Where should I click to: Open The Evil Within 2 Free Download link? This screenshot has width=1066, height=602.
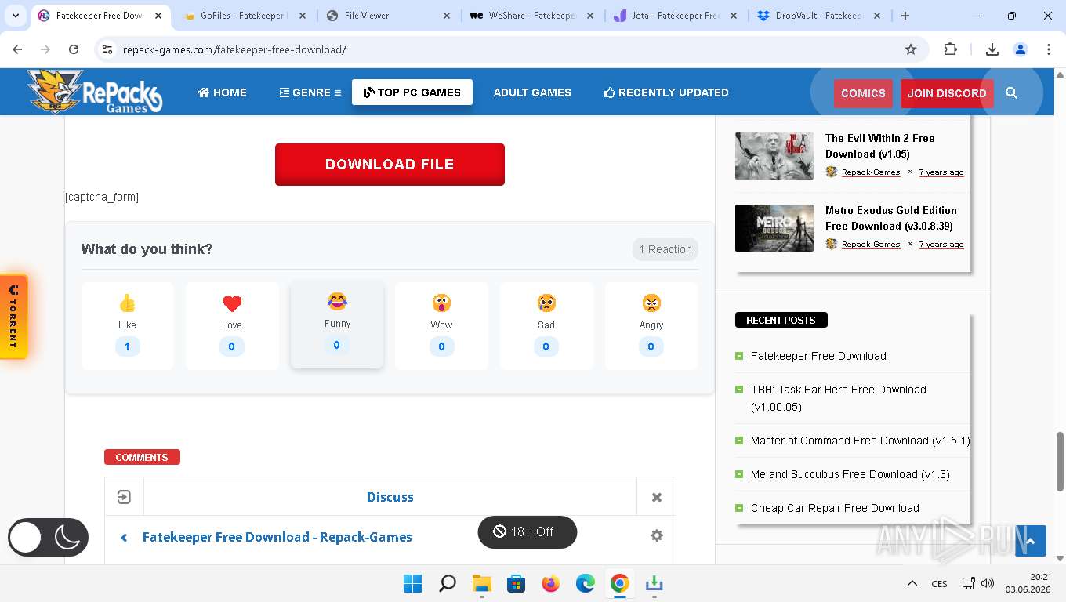[880, 146]
